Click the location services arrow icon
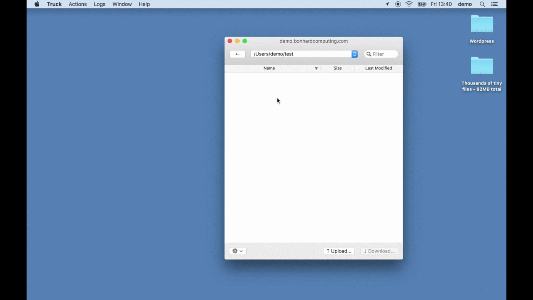This screenshot has height=300, width=533. tap(387, 4)
